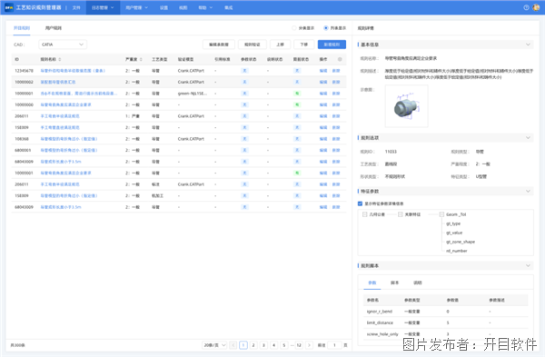
Task: Click 编辑 link in row 12345678
Action: (x=323, y=71)
